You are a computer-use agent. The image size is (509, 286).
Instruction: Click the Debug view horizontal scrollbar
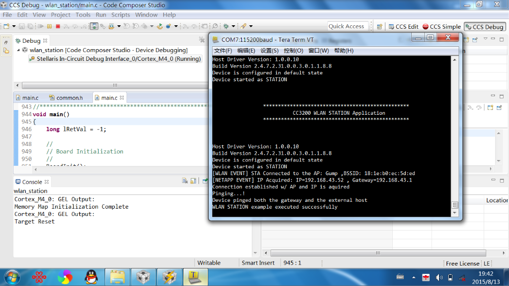114,85
